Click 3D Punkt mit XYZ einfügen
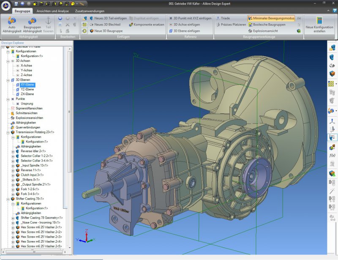Viewport: 338px width, 260px height. pos(190,18)
